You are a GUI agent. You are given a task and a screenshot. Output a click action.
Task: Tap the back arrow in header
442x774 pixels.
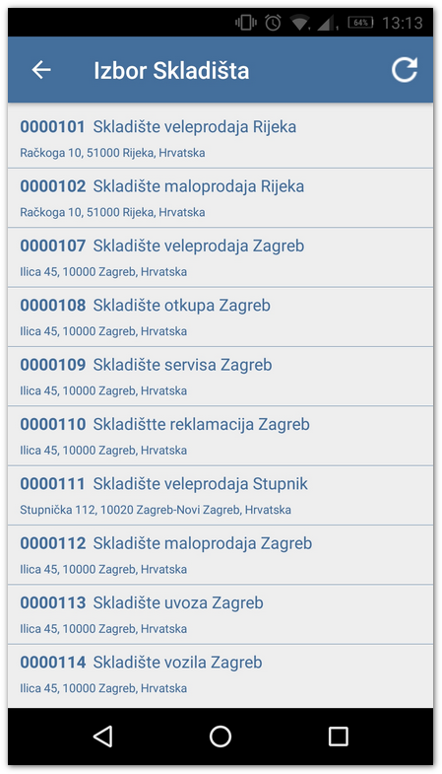click(41, 70)
